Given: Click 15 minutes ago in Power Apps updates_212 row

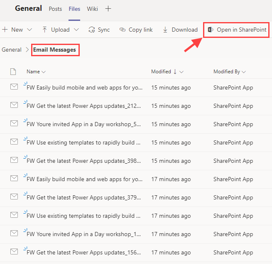Looking at the screenshot, I should [171, 106].
